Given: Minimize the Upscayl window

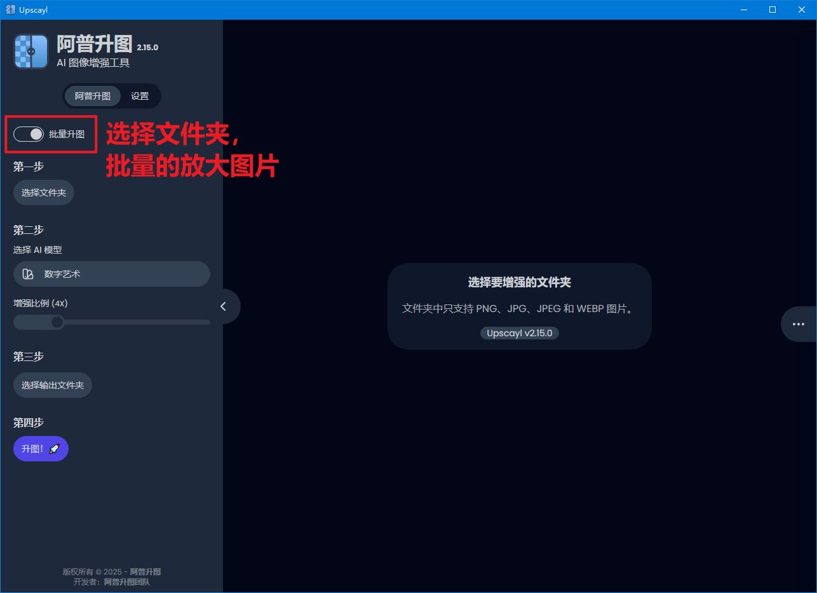Looking at the screenshot, I should [x=744, y=10].
